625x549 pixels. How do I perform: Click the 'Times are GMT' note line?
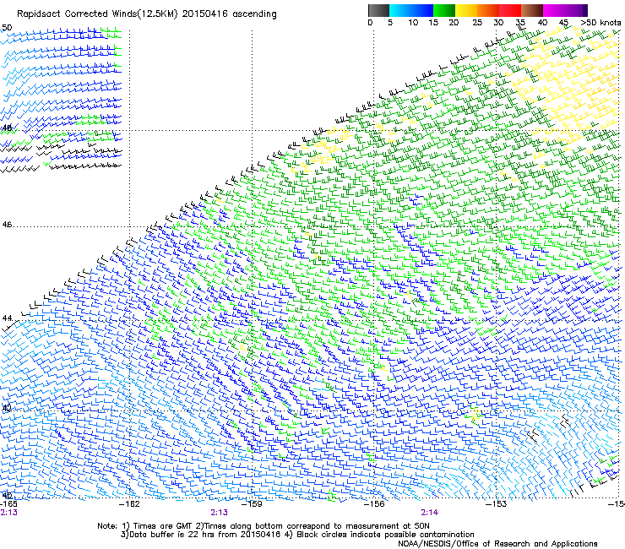(x=264, y=526)
